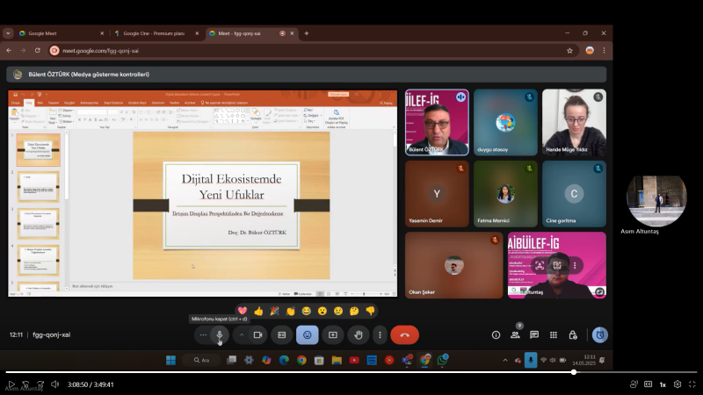Select slide 3 thumbnail in PowerPoint
This screenshot has width=703, height=395.
click(38, 224)
